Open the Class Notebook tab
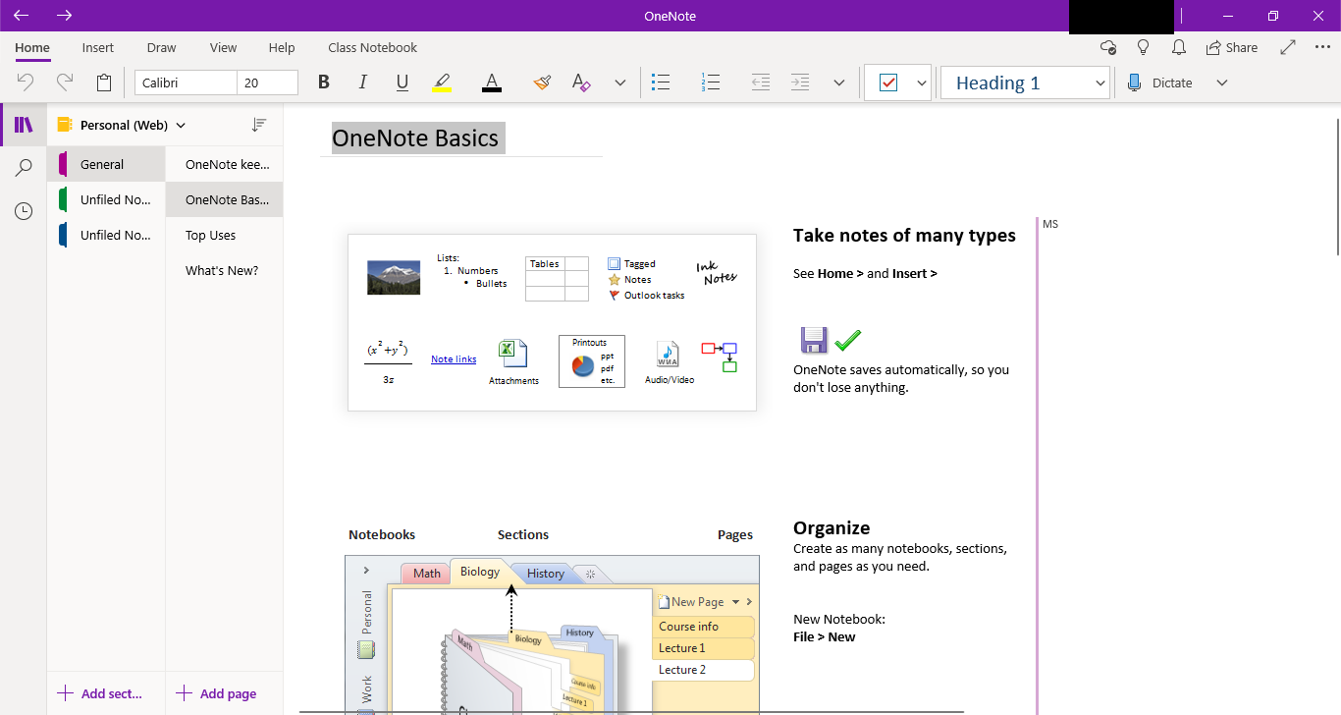 [x=373, y=47]
